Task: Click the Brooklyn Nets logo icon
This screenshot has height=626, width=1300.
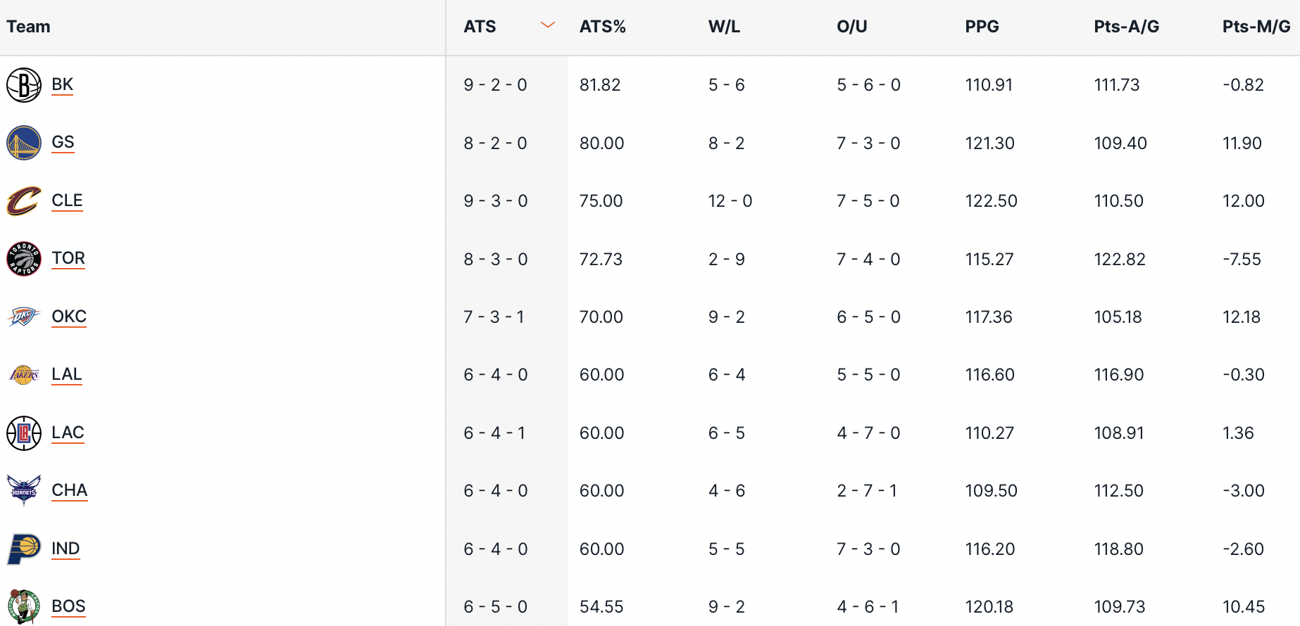Action: (24, 85)
